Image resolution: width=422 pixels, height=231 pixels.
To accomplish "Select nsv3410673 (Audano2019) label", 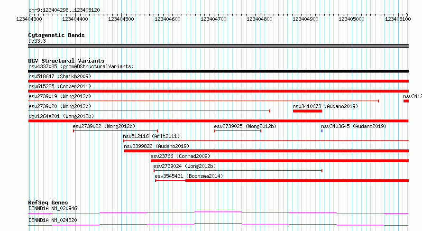I will (x=325, y=106).
